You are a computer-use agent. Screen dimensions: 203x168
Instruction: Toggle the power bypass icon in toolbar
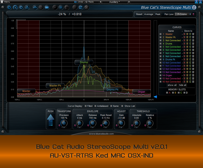[x=9, y=7]
